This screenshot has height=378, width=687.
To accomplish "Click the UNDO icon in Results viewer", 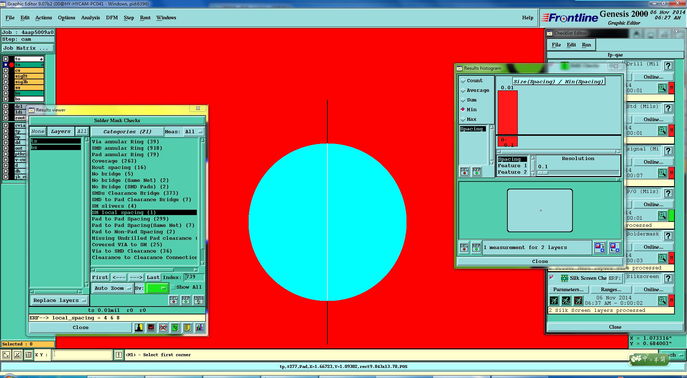I will (199, 300).
